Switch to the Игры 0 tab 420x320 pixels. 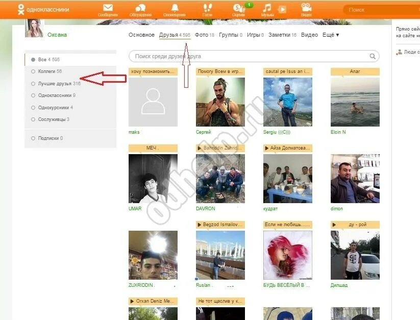[255, 35]
